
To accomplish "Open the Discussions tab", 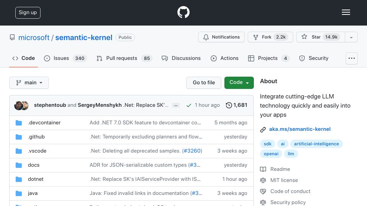I will [x=181, y=58].
